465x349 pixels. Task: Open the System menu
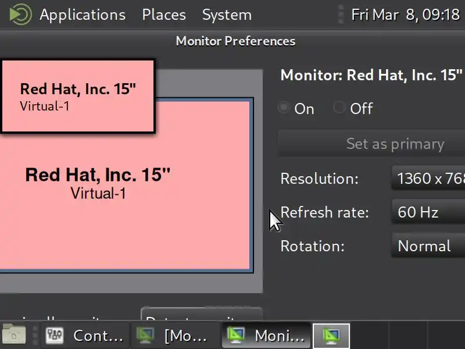[227, 15]
